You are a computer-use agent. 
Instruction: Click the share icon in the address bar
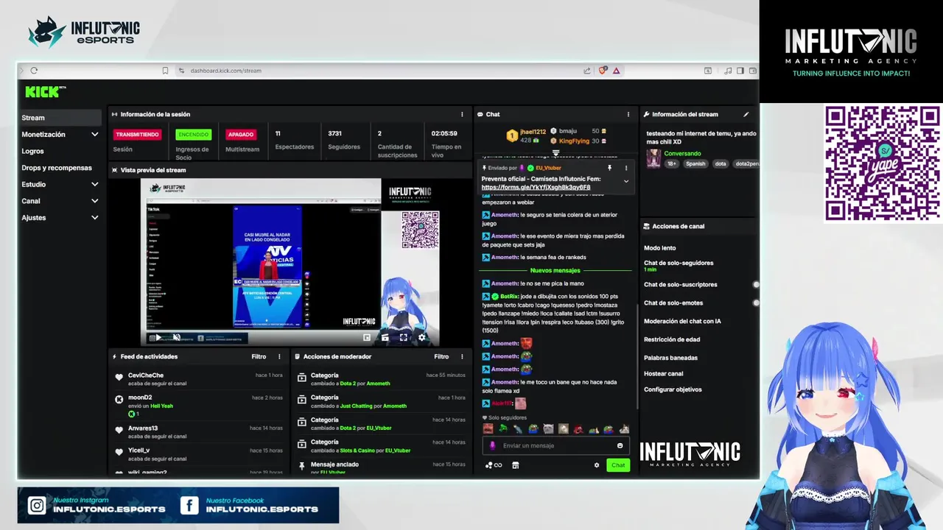(x=587, y=71)
